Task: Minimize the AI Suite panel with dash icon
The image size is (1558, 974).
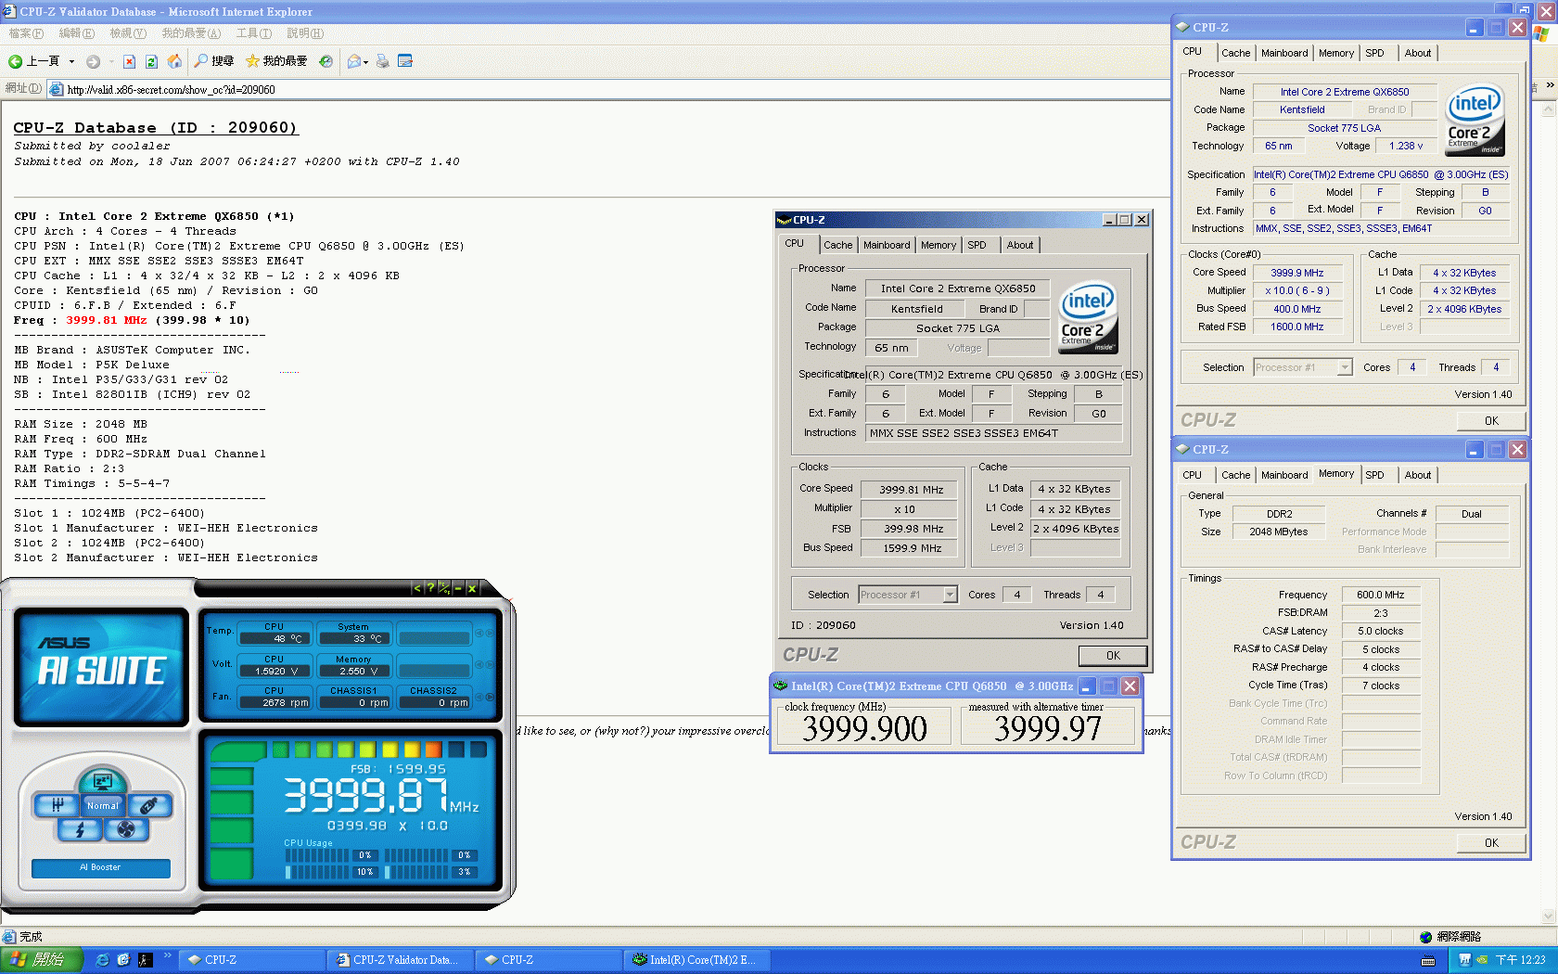Action: (458, 588)
